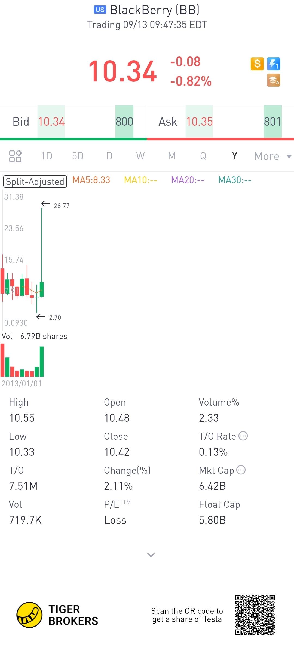This screenshot has height=662, width=294.
Task: Tap the MA5 indicator label
Action: (x=91, y=180)
